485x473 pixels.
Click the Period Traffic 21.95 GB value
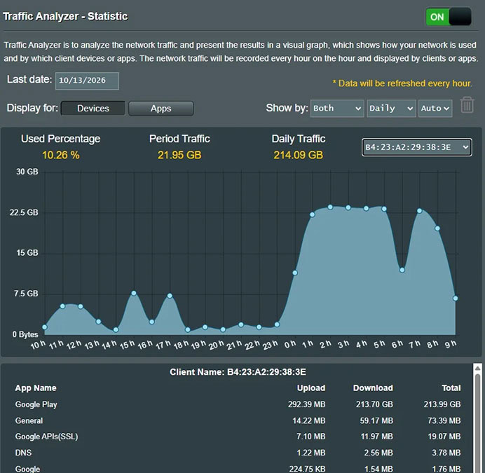tap(179, 155)
